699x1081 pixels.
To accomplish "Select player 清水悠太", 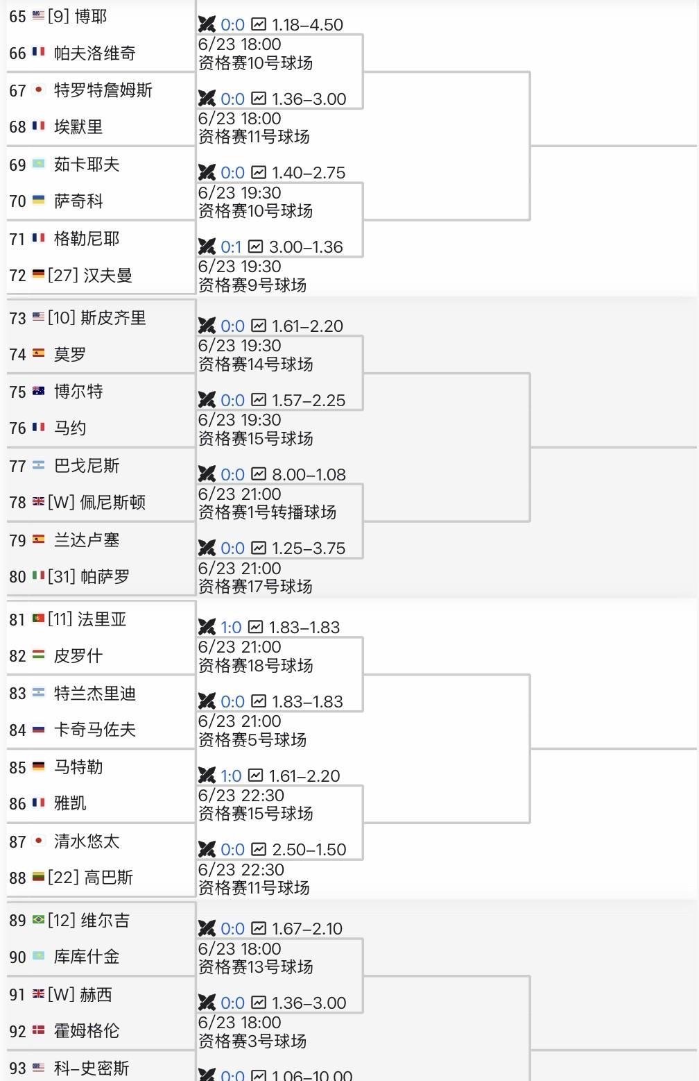I will point(87,841).
